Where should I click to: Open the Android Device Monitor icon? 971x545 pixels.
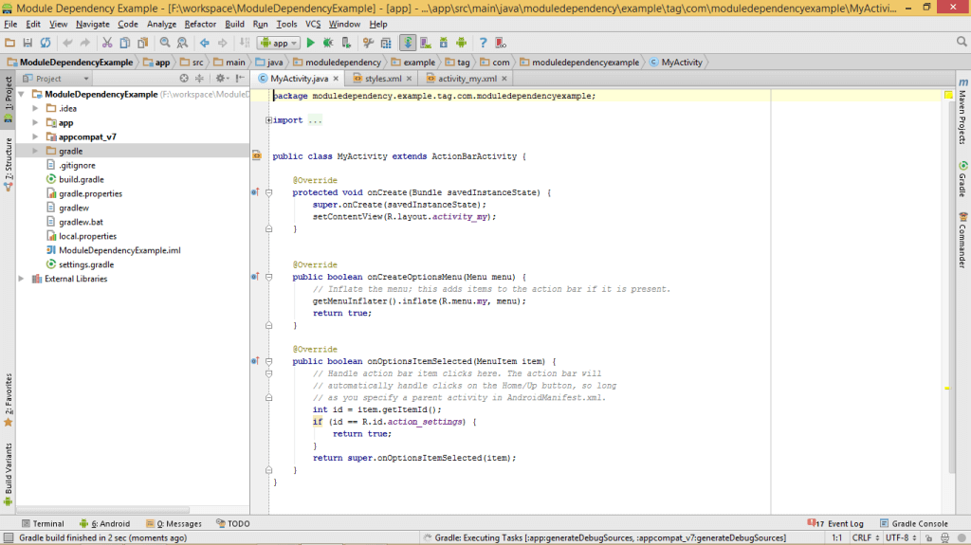click(462, 43)
